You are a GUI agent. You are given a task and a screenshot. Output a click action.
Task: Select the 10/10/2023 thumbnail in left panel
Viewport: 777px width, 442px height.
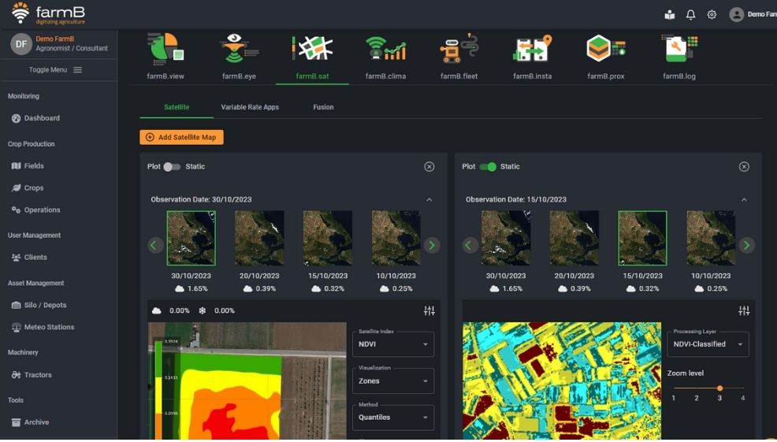coord(396,238)
